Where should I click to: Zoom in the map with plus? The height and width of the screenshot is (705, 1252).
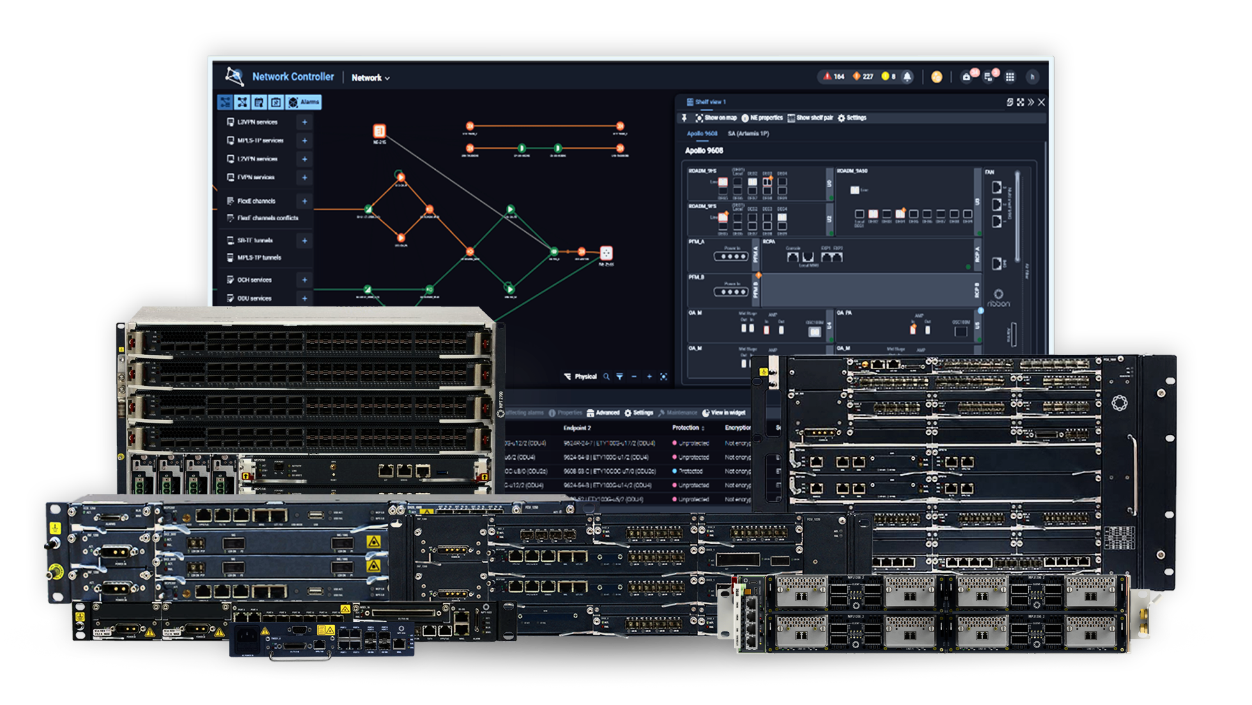pos(649,377)
